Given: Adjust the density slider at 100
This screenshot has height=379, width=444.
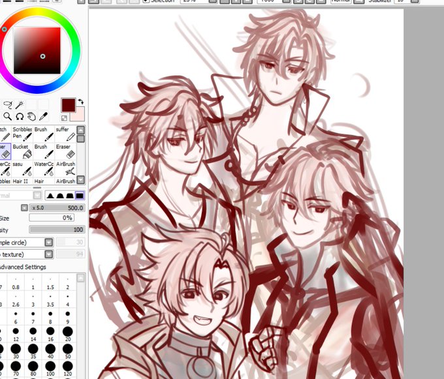Looking at the screenshot, I should tap(57, 230).
